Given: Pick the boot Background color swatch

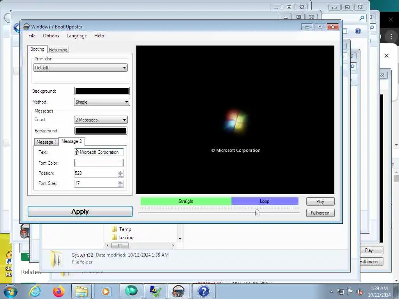Looking at the screenshot, I should [102, 91].
